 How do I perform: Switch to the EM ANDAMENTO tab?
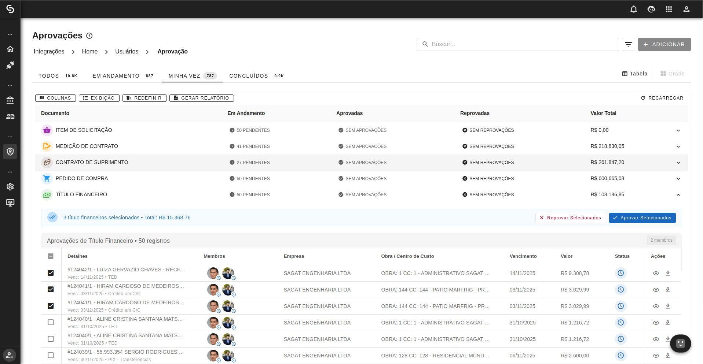pyautogui.click(x=123, y=76)
